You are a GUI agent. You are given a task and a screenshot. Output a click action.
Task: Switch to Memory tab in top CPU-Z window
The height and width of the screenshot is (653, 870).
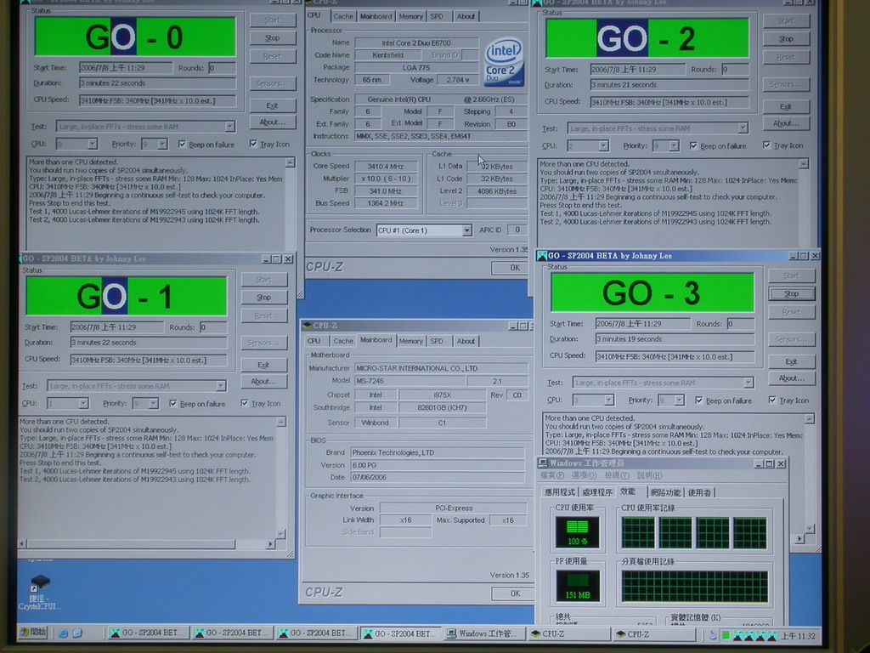[x=410, y=17]
